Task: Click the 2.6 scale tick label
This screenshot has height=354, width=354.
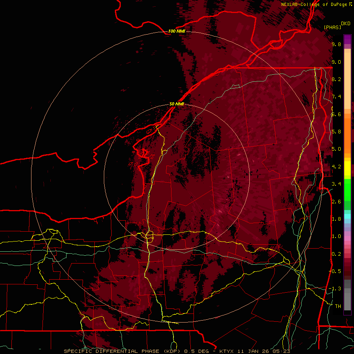Action: coord(336,202)
